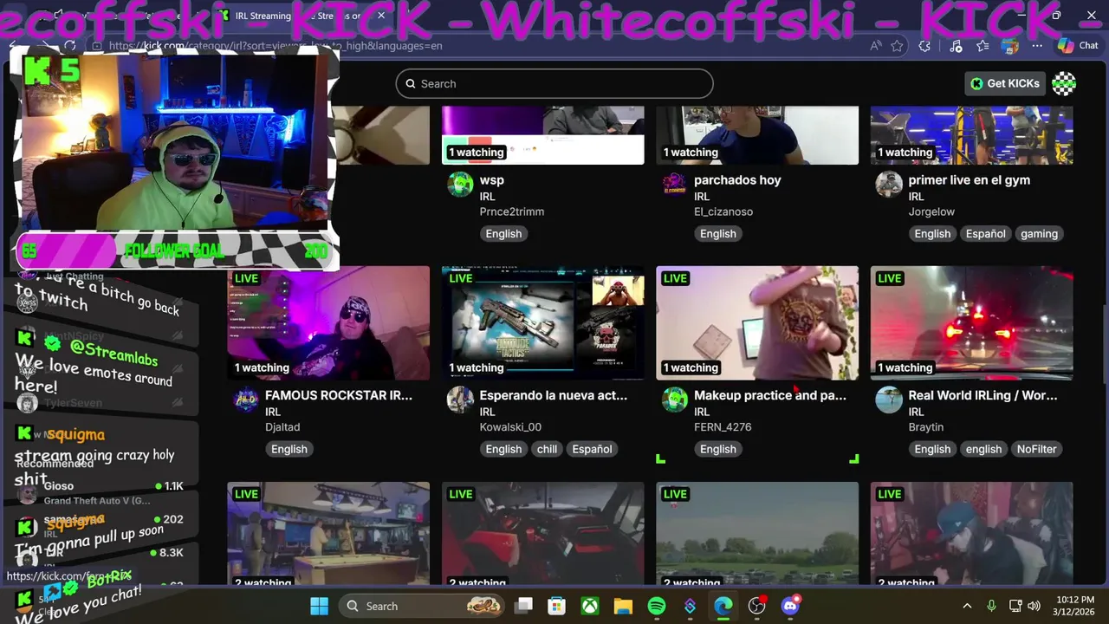
Task: Open Streamlabs app from the taskbar
Action: tap(690, 606)
